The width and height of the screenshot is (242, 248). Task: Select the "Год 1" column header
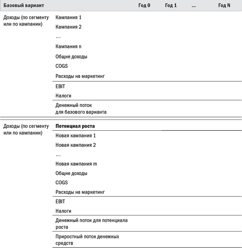(171, 5)
